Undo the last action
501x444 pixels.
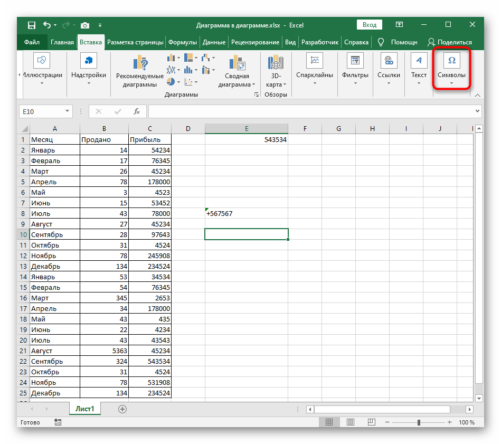[47, 25]
